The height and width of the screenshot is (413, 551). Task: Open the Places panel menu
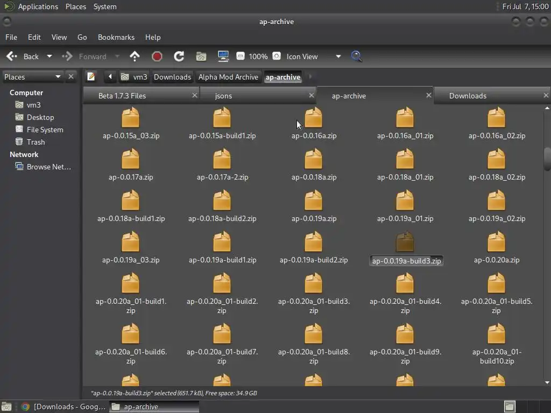point(76,6)
